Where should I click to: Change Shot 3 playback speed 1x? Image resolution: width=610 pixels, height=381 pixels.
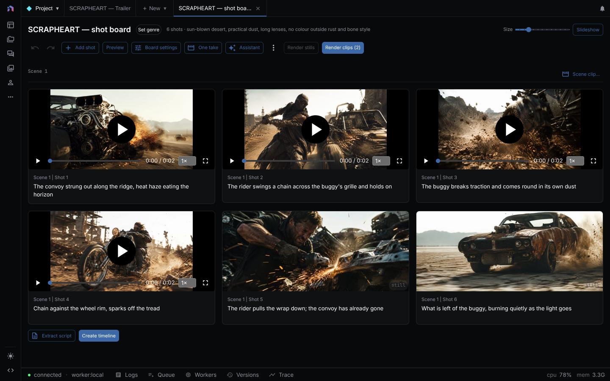tap(575, 161)
